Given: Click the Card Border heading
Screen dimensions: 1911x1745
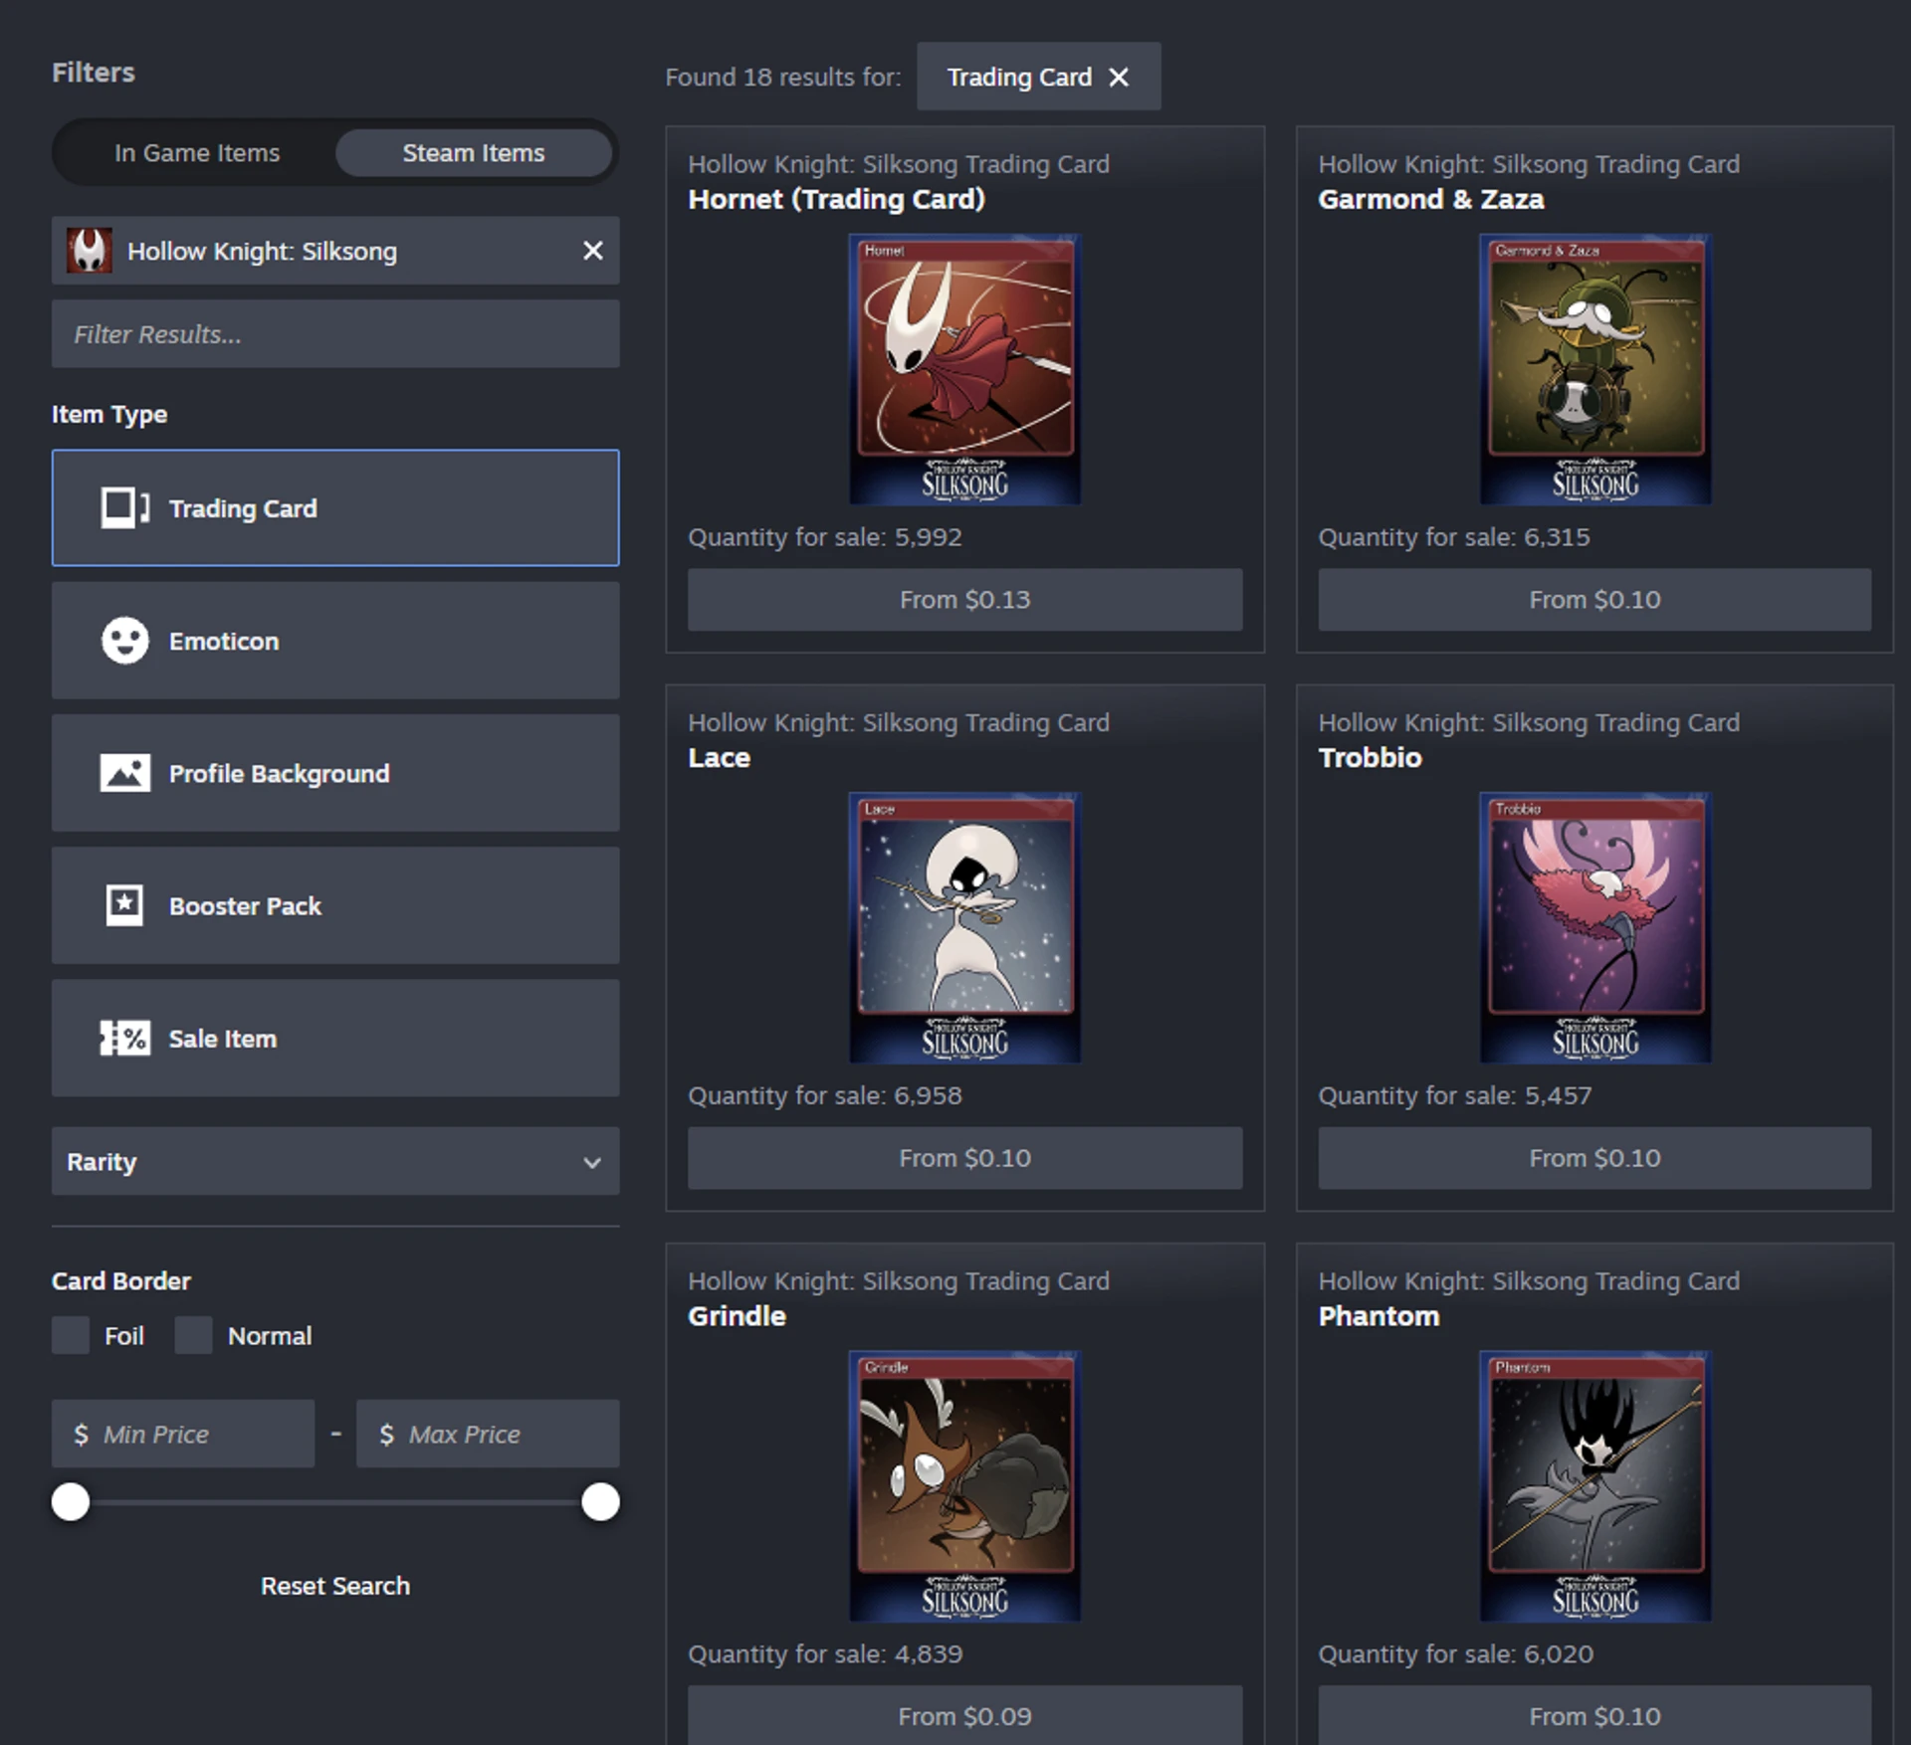Looking at the screenshot, I should tap(120, 1280).
